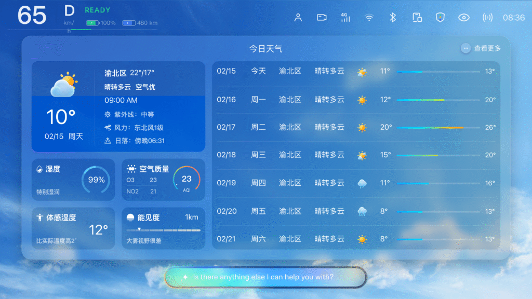Open the phone mirroring device icon
The image size is (532, 299).
417,18
